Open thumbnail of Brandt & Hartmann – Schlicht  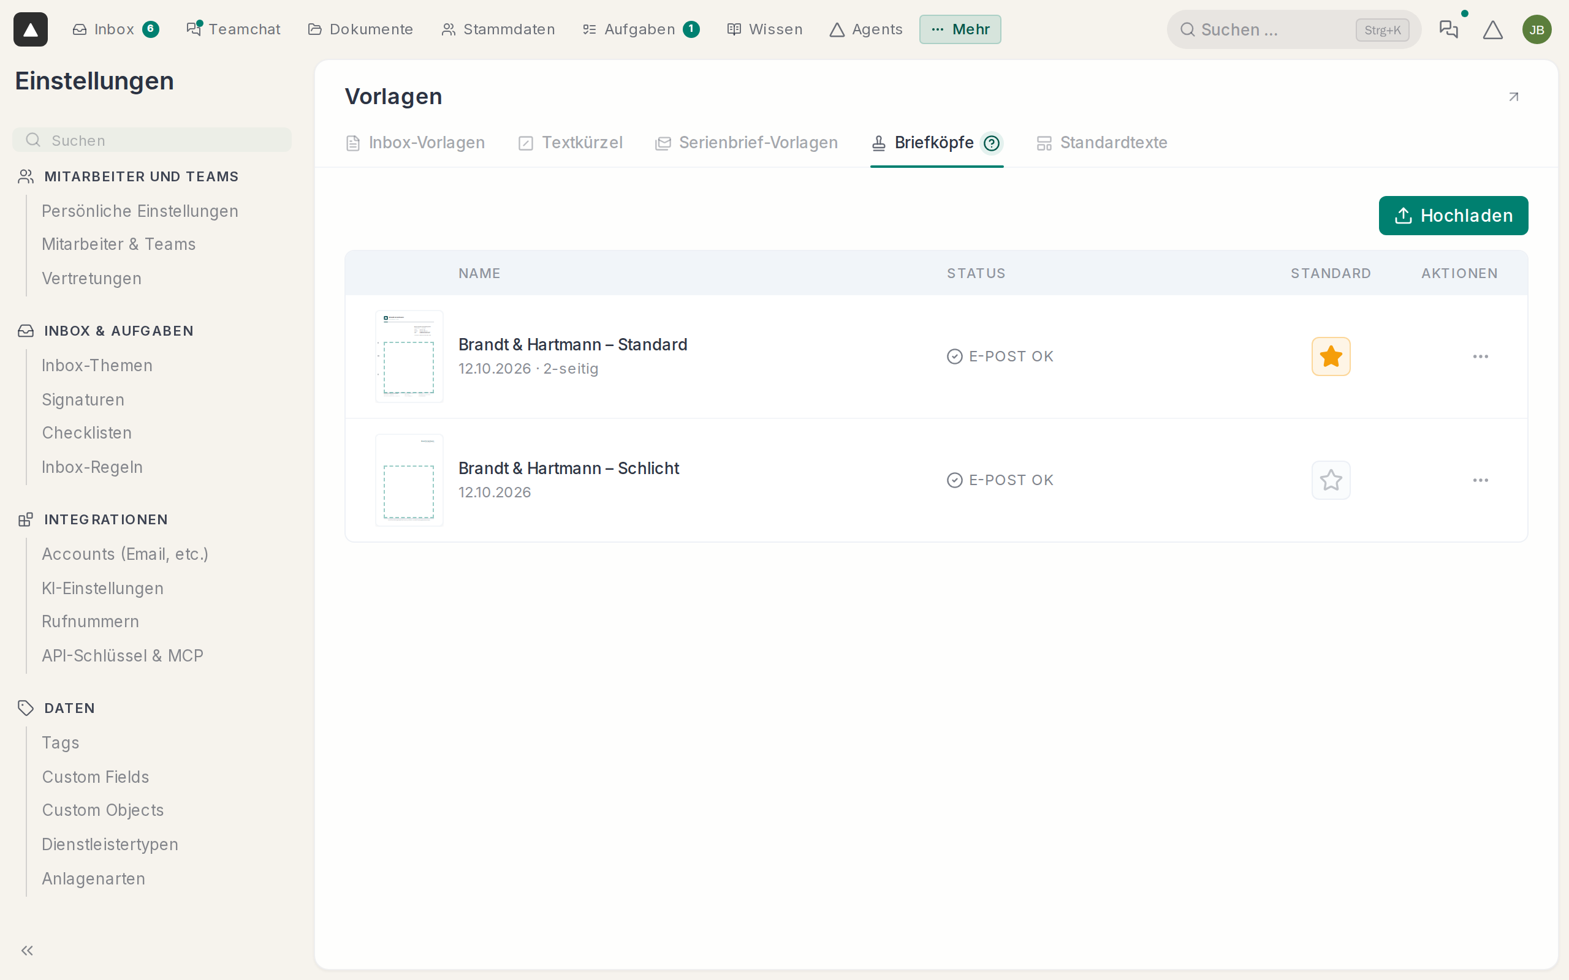(x=409, y=480)
